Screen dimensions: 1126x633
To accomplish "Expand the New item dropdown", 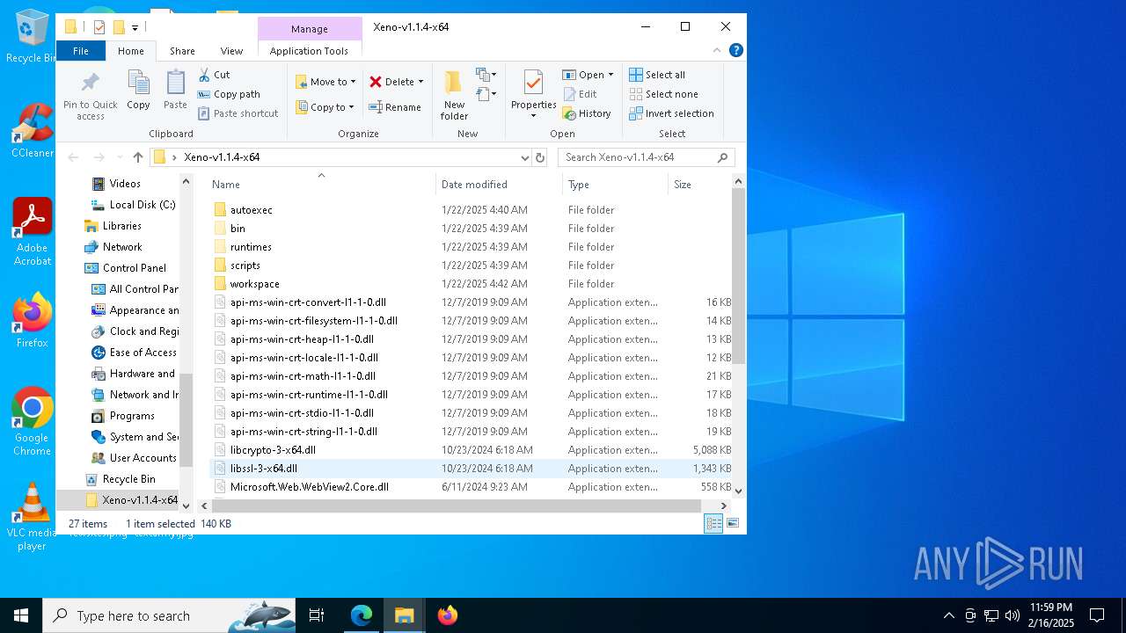I will (486, 75).
